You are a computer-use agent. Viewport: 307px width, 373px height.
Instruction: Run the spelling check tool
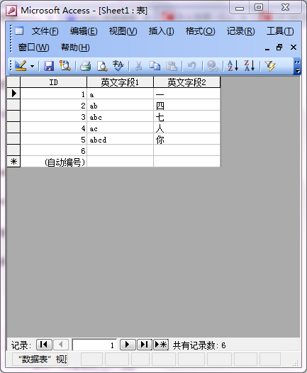click(x=118, y=66)
